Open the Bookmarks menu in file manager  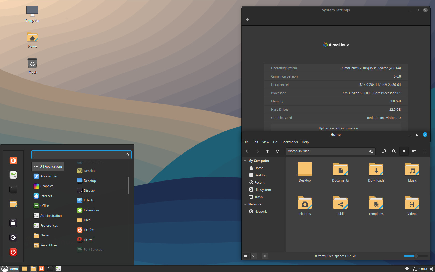point(289,142)
